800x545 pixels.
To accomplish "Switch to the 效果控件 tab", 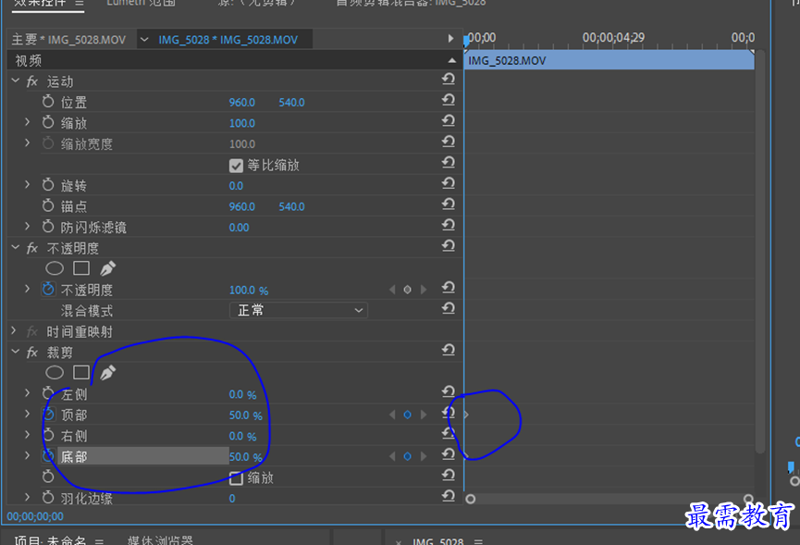I will pos(40,3).
